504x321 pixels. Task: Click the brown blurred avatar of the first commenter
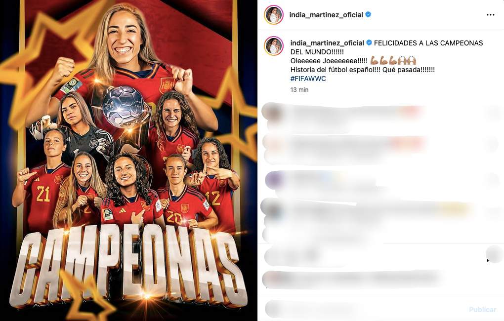273,113
